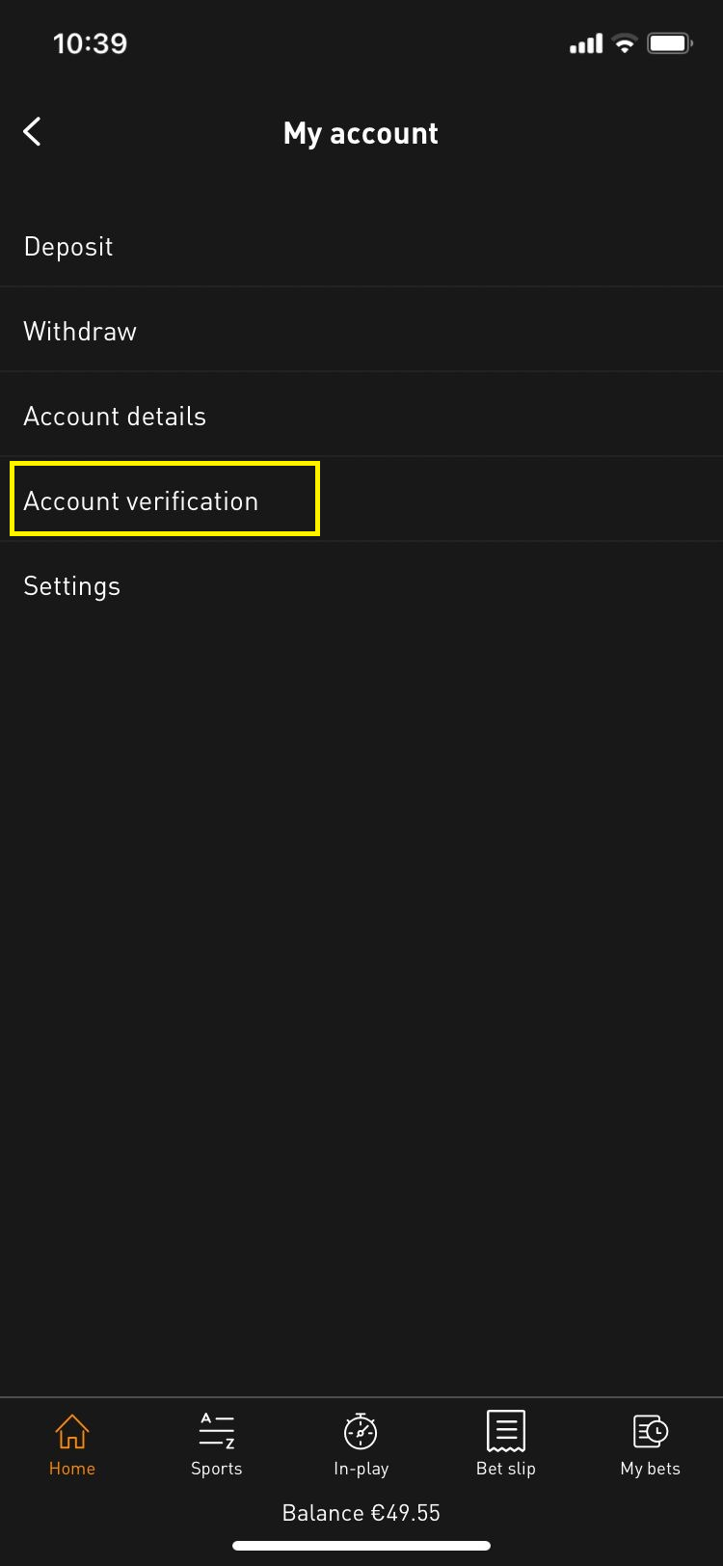Tap the My account page title
The width and height of the screenshot is (723, 1566).
[361, 133]
